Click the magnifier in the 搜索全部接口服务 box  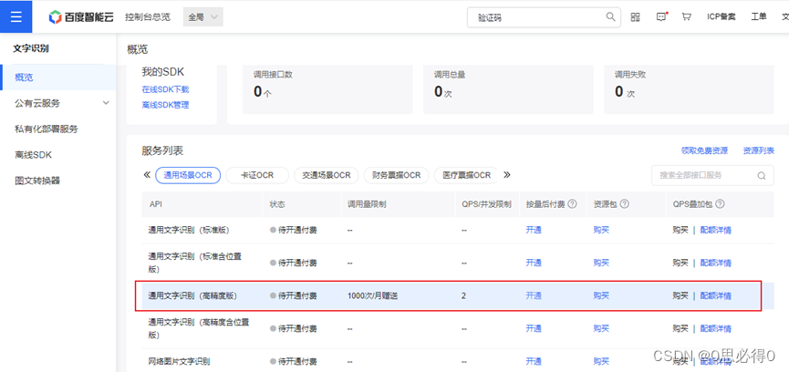click(762, 176)
